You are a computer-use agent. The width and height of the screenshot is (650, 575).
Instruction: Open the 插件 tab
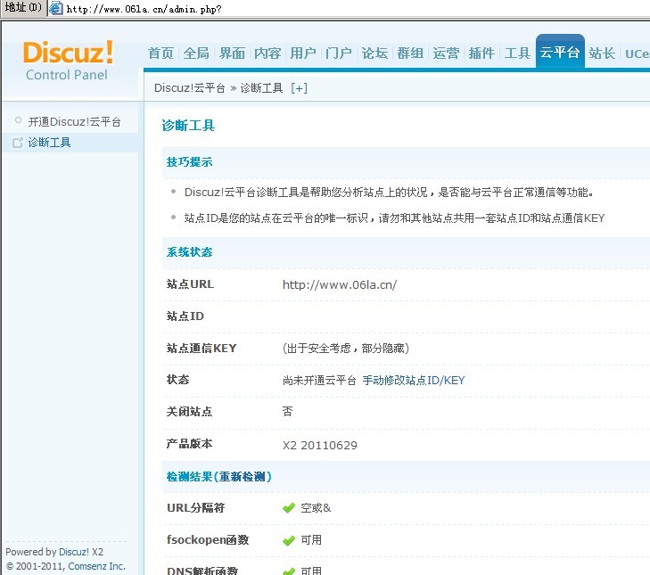tap(481, 53)
